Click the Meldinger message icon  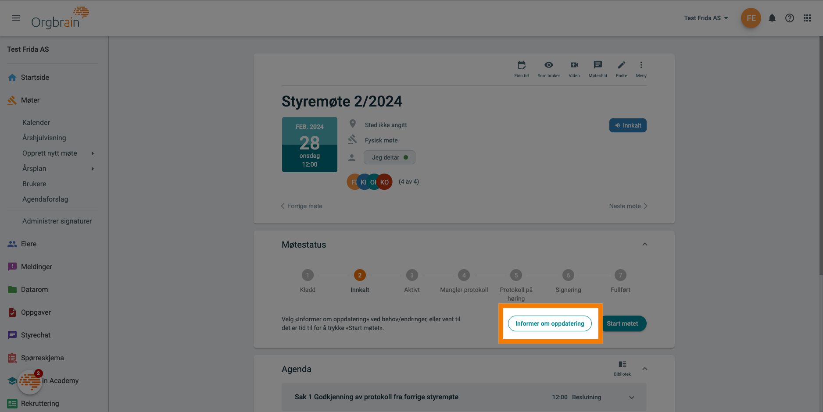[x=12, y=266]
